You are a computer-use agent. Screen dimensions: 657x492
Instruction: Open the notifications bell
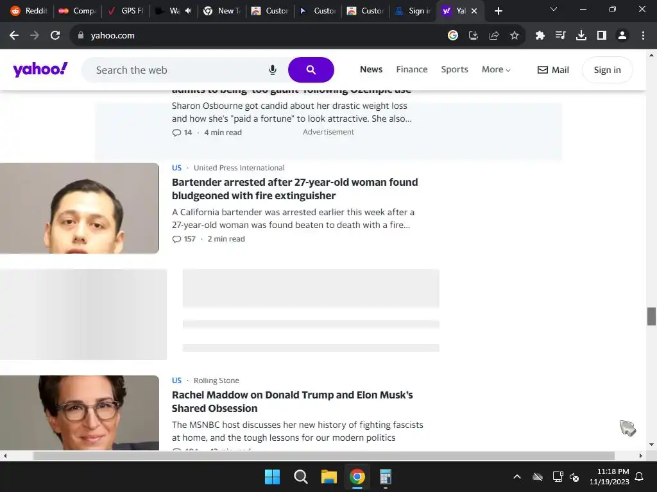(x=640, y=477)
